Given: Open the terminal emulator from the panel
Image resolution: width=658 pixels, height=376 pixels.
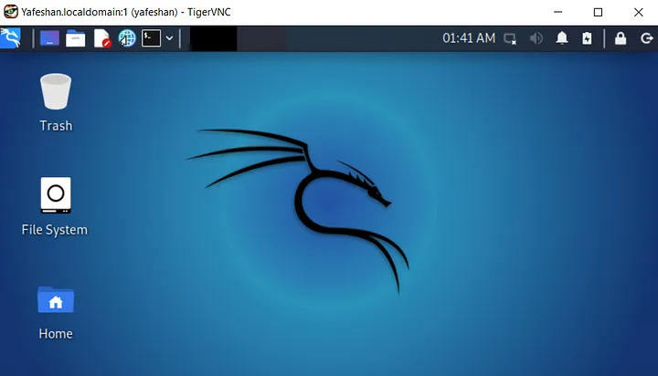Looking at the screenshot, I should (151, 38).
